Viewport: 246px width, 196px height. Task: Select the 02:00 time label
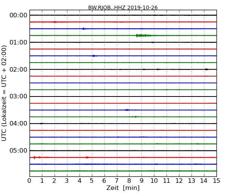[x=19, y=69]
